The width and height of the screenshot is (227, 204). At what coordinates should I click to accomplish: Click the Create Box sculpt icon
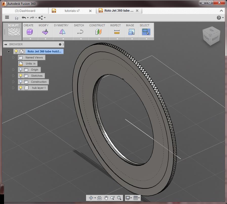pyautogui.click(x=30, y=32)
